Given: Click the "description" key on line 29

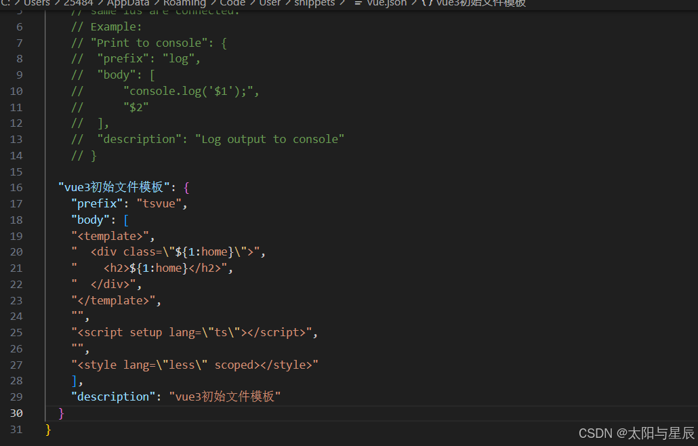Looking at the screenshot, I should [113, 397].
